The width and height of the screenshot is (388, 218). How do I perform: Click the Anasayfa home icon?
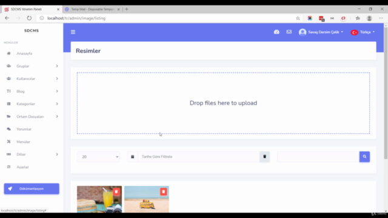pos(8,53)
